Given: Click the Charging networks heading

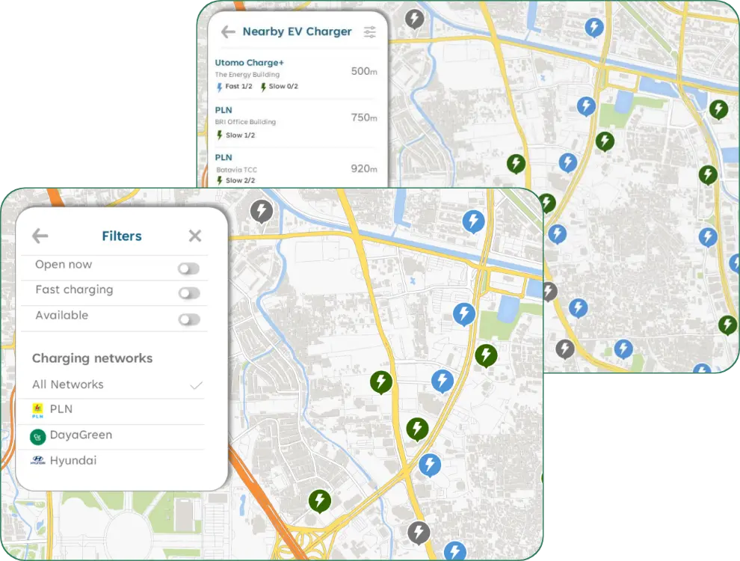Looking at the screenshot, I should coord(93,358).
